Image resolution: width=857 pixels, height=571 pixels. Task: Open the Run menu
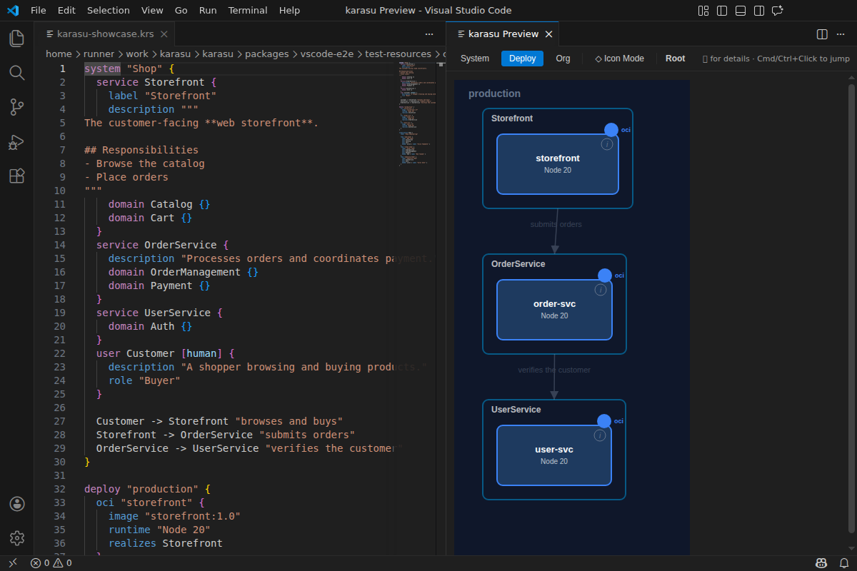[x=208, y=11]
